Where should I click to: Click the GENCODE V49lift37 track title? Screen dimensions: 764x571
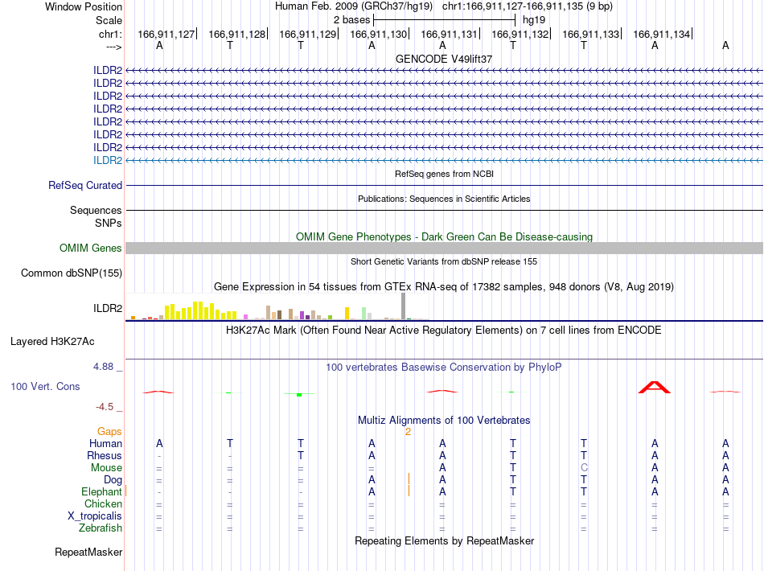444,59
